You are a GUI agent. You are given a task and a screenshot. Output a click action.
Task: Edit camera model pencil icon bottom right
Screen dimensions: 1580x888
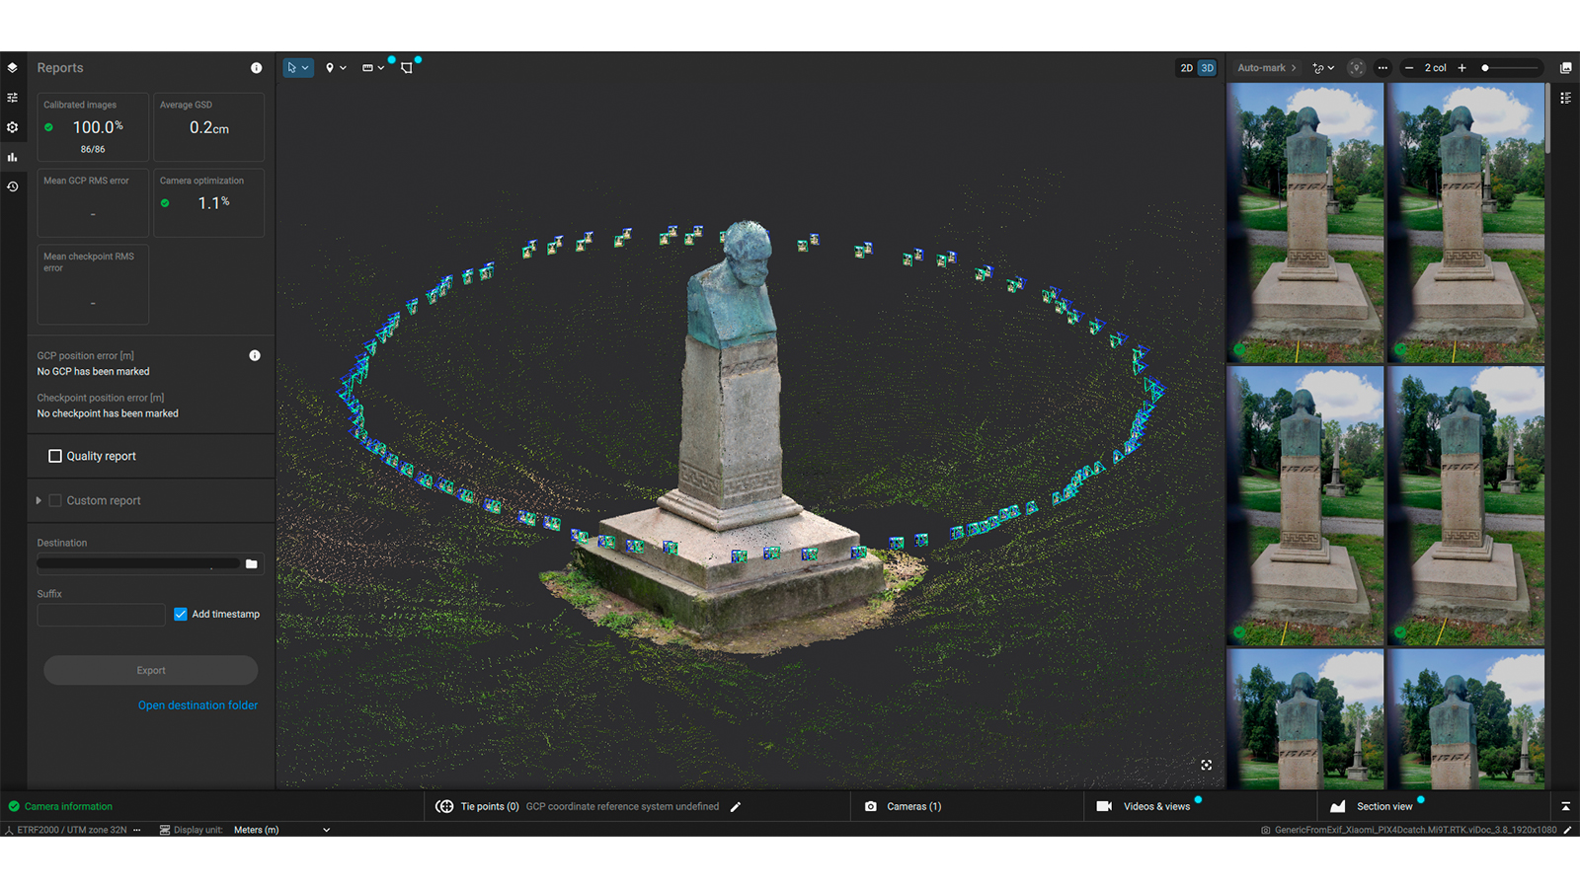(1567, 830)
